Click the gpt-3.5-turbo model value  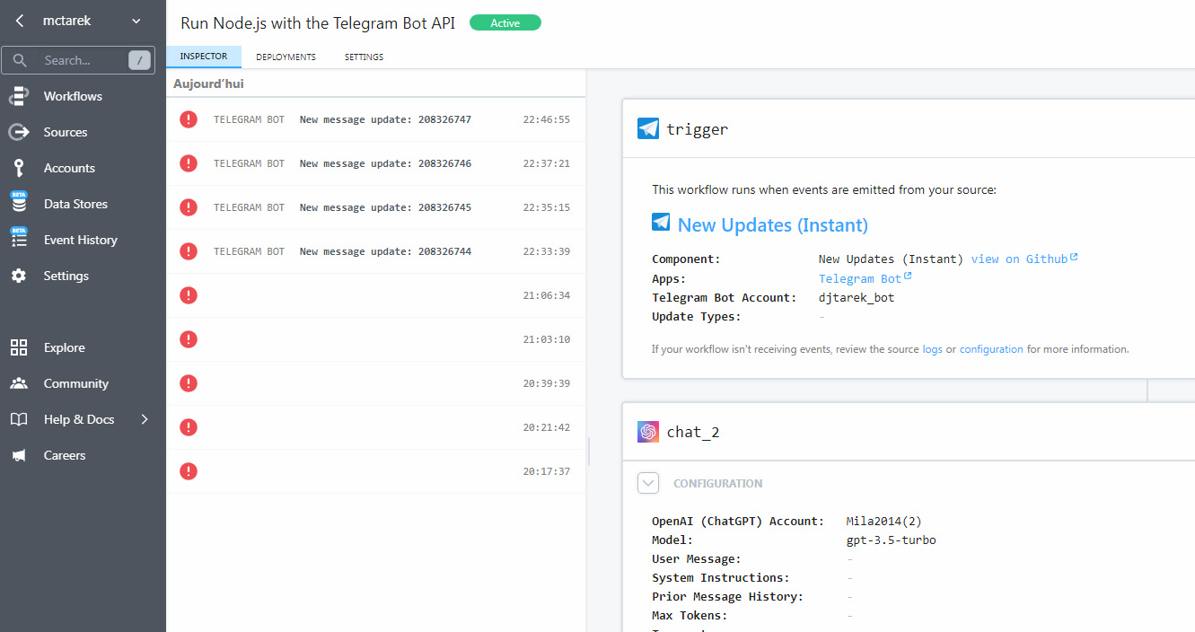click(x=892, y=540)
